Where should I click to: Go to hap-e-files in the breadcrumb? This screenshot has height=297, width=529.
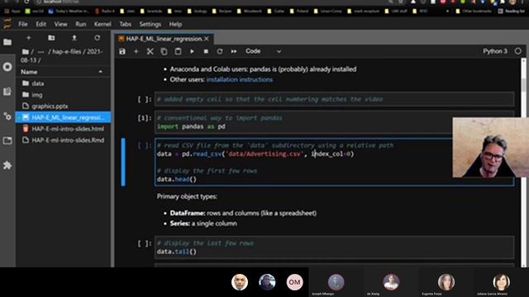click(67, 51)
